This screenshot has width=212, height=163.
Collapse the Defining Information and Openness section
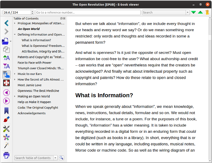[15, 35]
